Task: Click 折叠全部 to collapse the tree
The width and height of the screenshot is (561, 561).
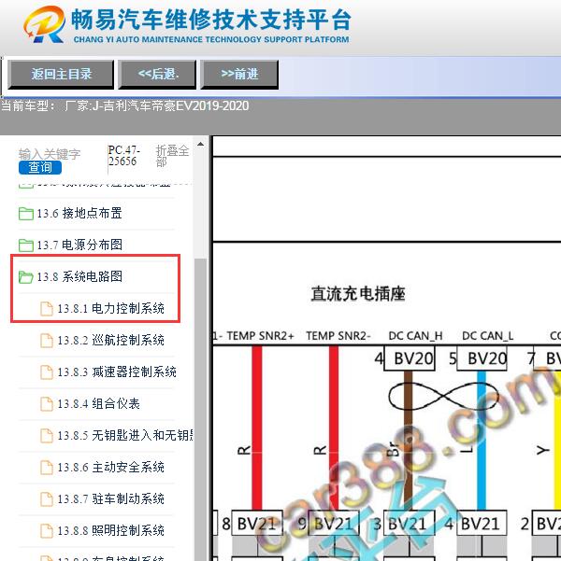Action: 172,156
